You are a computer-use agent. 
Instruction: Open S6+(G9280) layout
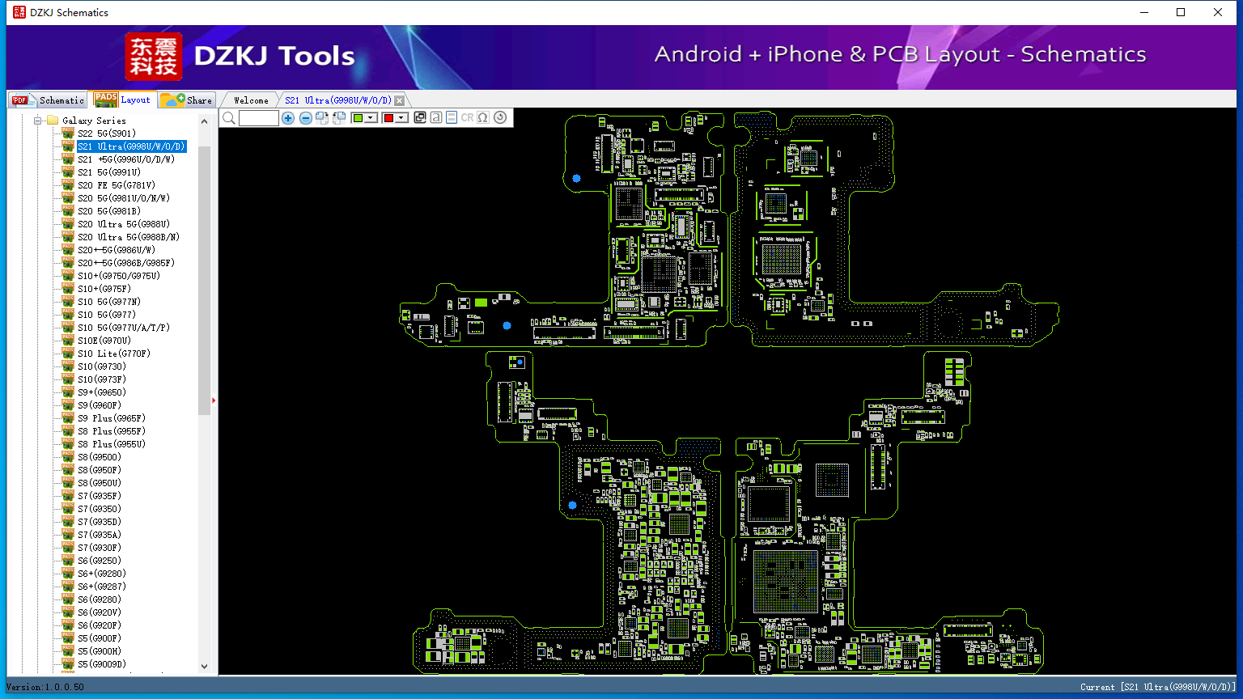[x=102, y=574]
